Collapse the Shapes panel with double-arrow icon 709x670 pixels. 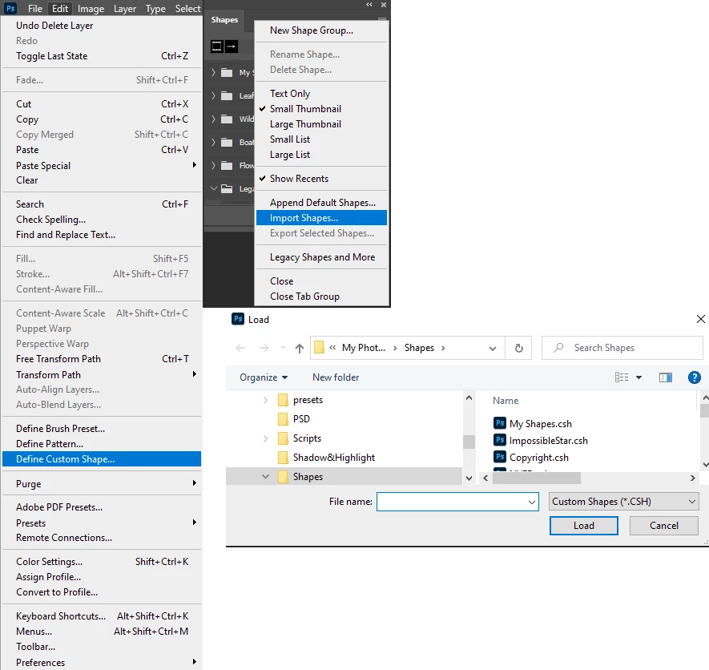coord(369,5)
